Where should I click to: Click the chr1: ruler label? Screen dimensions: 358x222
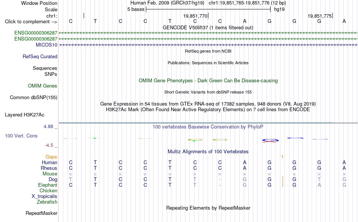click(52, 16)
